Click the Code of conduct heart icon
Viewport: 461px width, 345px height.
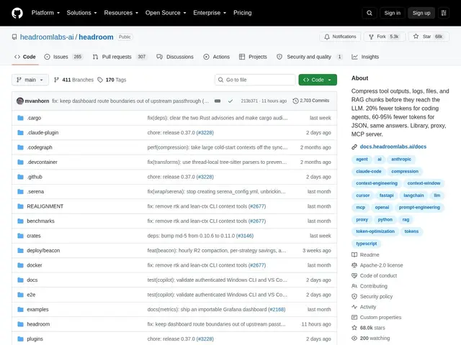(354, 276)
